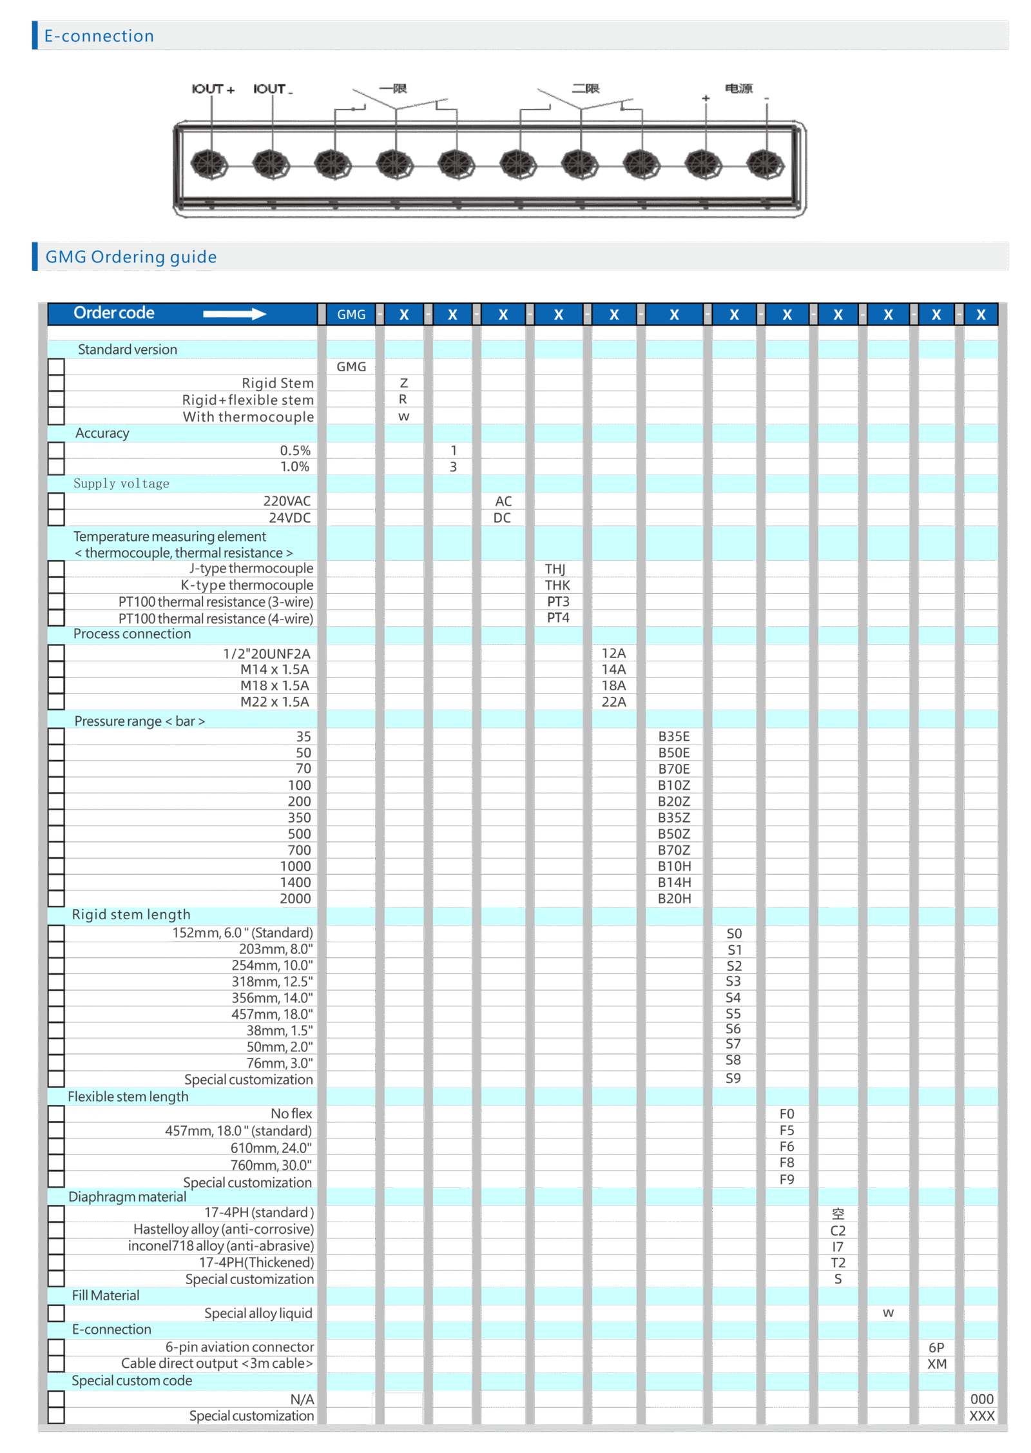The height and width of the screenshot is (1453, 1031).
Task: Click the terminal pin under IOUT+
Action: click(x=209, y=164)
